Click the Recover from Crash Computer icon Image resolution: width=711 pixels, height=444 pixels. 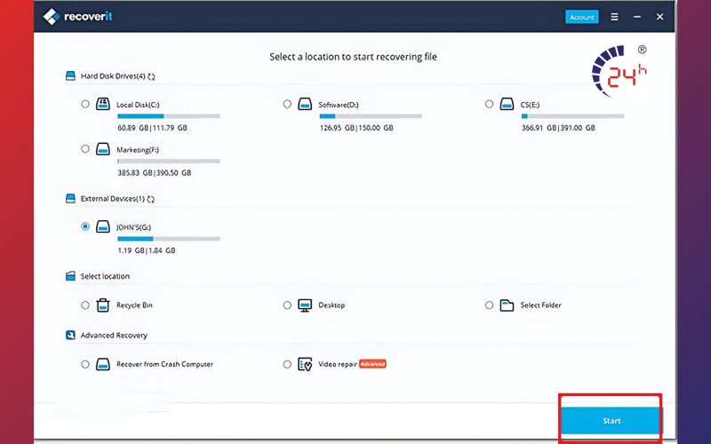[x=103, y=364]
